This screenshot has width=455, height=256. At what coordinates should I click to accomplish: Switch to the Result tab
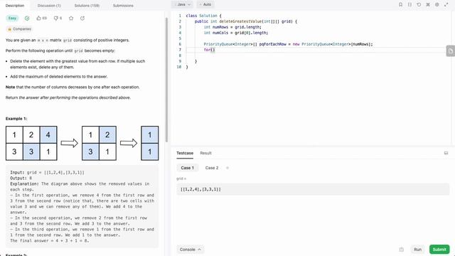pos(205,153)
